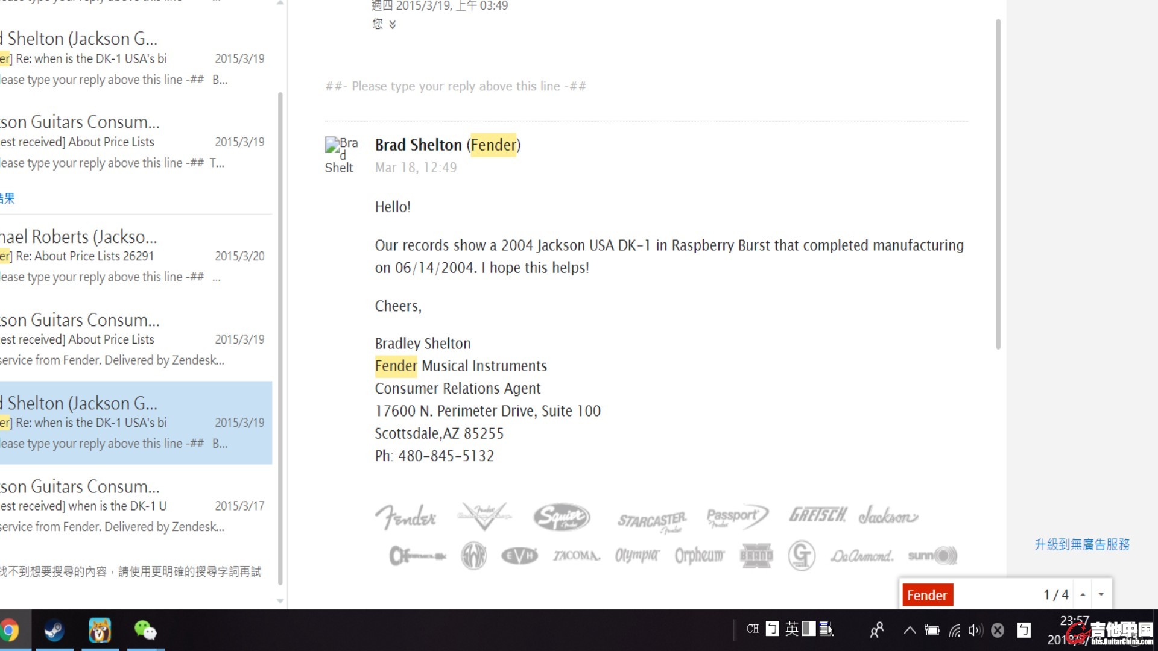Go to the next Fender search match
This screenshot has height=651, width=1158.
point(1101,594)
